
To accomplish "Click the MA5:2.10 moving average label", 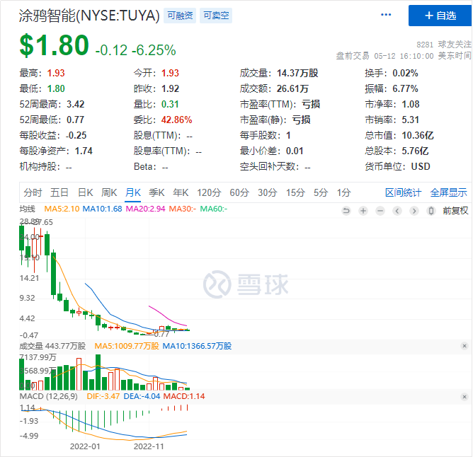I will 62,209.
